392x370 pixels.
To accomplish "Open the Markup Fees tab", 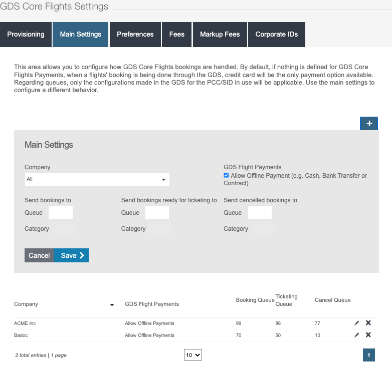I will point(220,35).
